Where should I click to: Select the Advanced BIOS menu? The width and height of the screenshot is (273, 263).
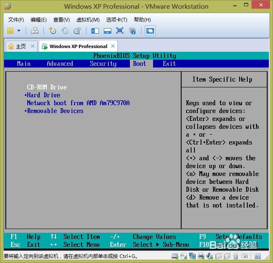click(60, 64)
